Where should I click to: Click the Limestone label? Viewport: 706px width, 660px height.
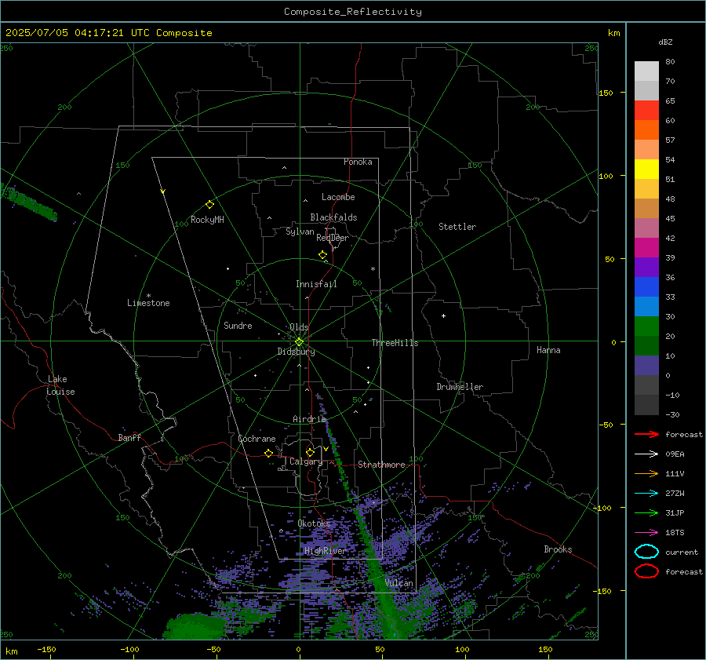click(148, 303)
